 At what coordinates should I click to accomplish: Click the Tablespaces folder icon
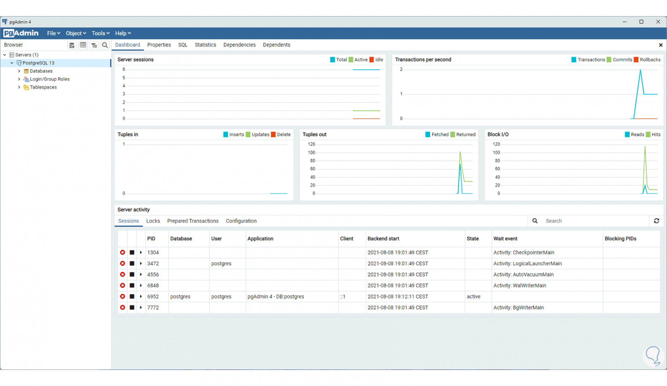(26, 87)
